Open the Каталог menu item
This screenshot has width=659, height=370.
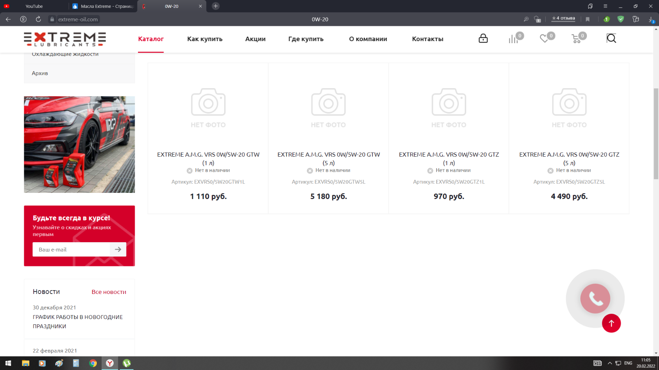point(151,39)
